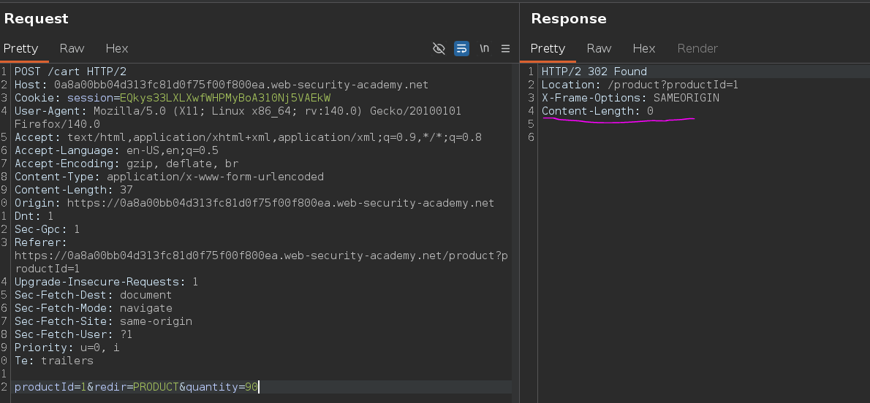
Task: Click the redir=PRODUCT body parameter
Action: point(136,387)
